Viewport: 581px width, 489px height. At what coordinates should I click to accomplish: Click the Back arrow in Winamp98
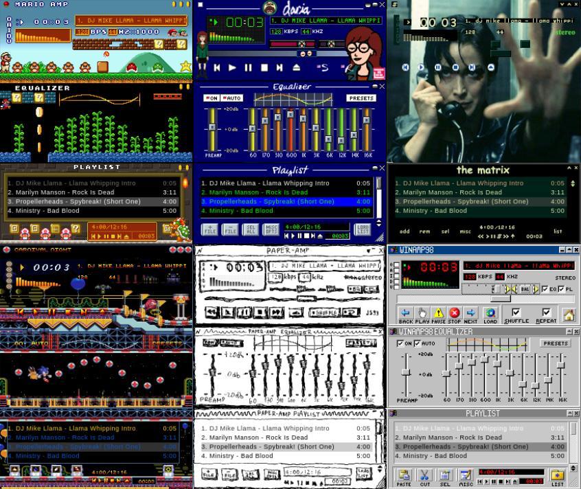(x=406, y=315)
